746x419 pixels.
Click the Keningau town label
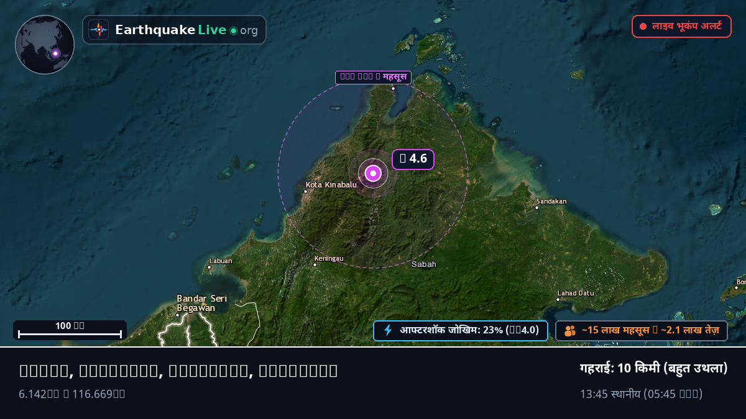329,258
